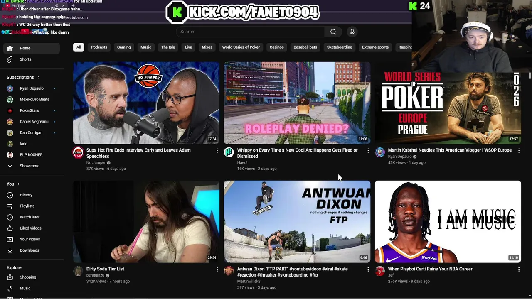Open Your videos in sidebar

click(x=32, y=239)
